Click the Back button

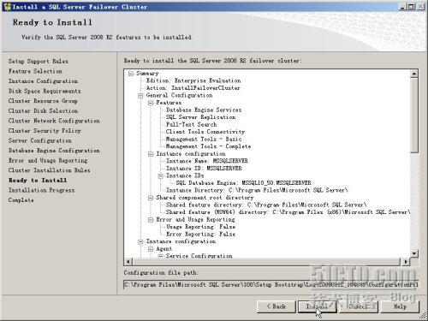[x=276, y=306]
